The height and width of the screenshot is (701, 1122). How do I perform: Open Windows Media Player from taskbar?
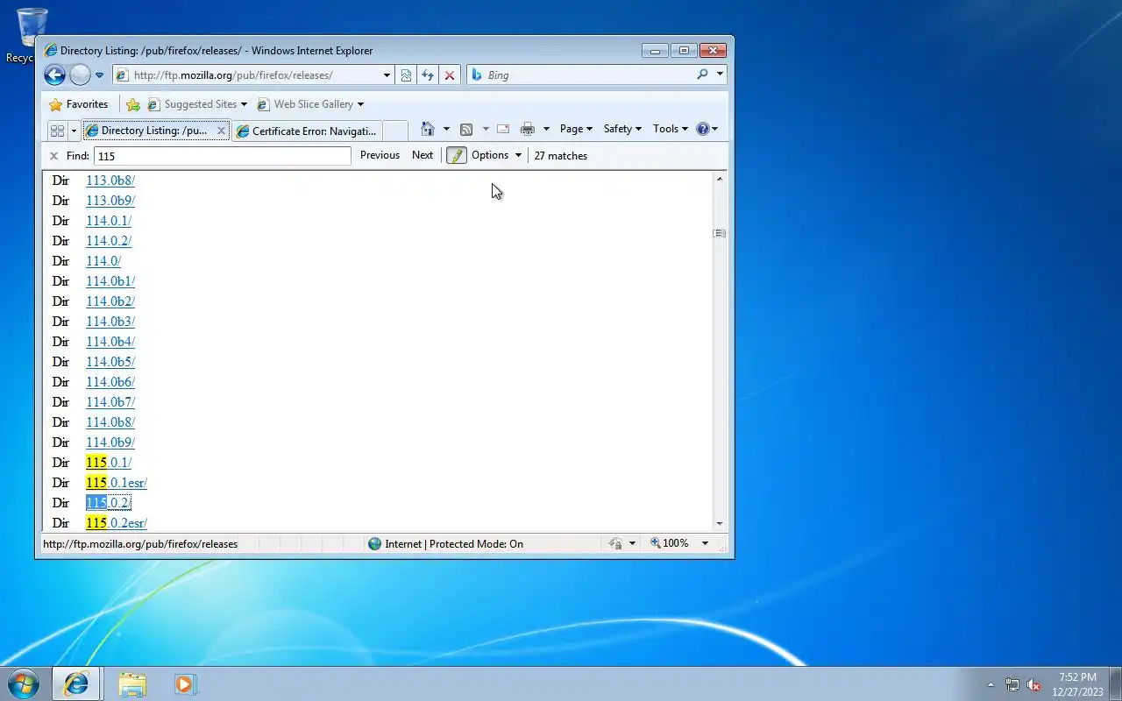(185, 684)
